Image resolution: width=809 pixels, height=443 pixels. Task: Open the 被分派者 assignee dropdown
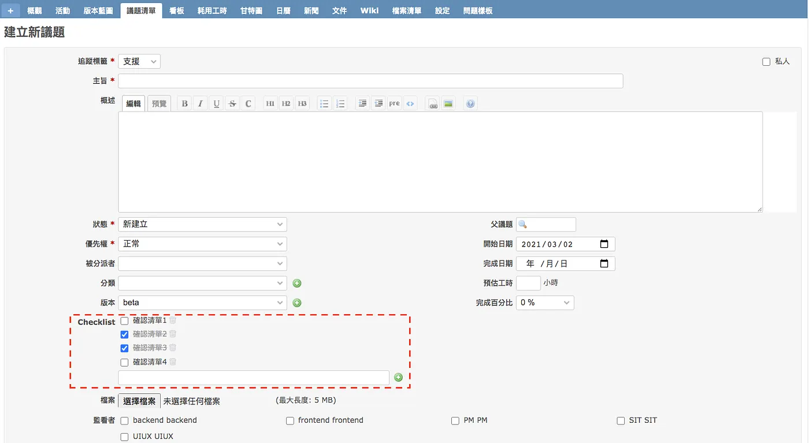[202, 263]
